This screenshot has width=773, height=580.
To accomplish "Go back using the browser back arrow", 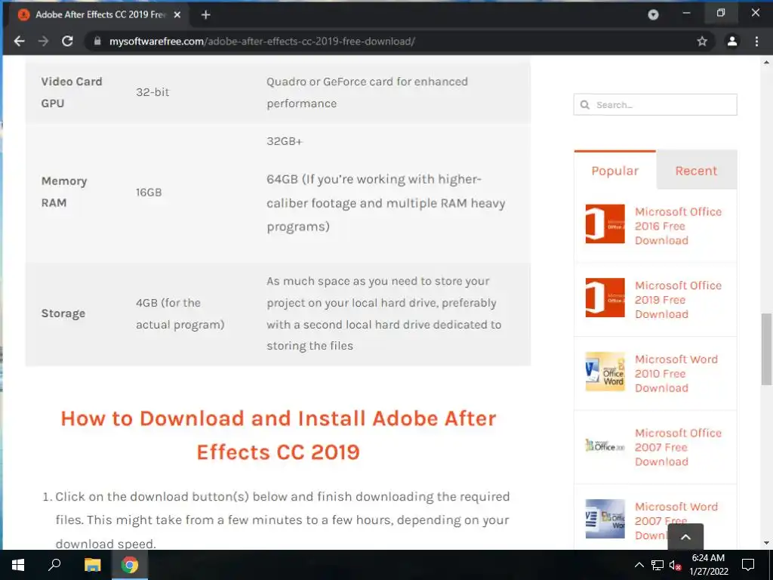I will [x=19, y=42].
